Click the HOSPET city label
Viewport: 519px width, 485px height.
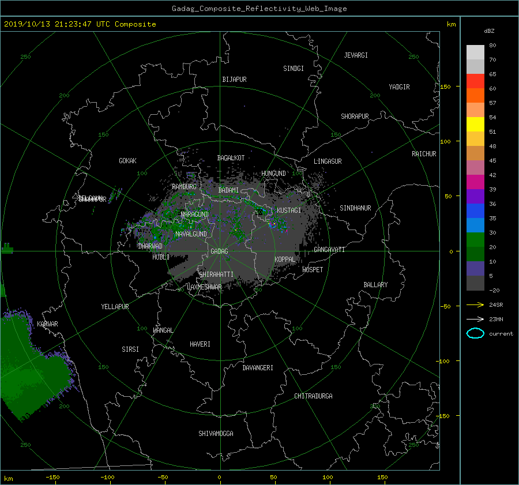click(313, 270)
